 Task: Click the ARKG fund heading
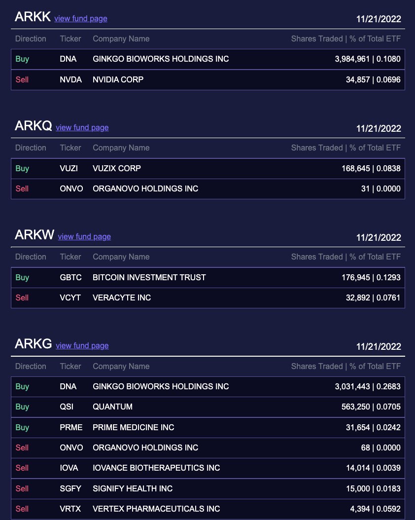34,343
